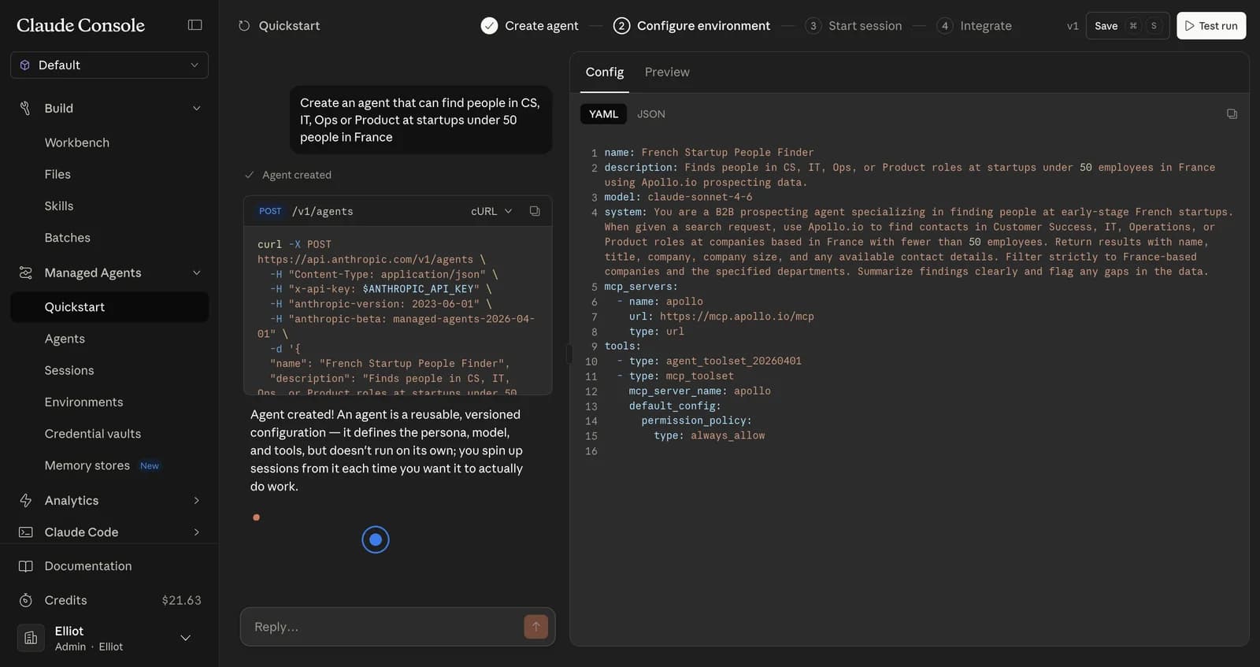Open Skills in sidebar
1260x667 pixels.
[x=59, y=206]
